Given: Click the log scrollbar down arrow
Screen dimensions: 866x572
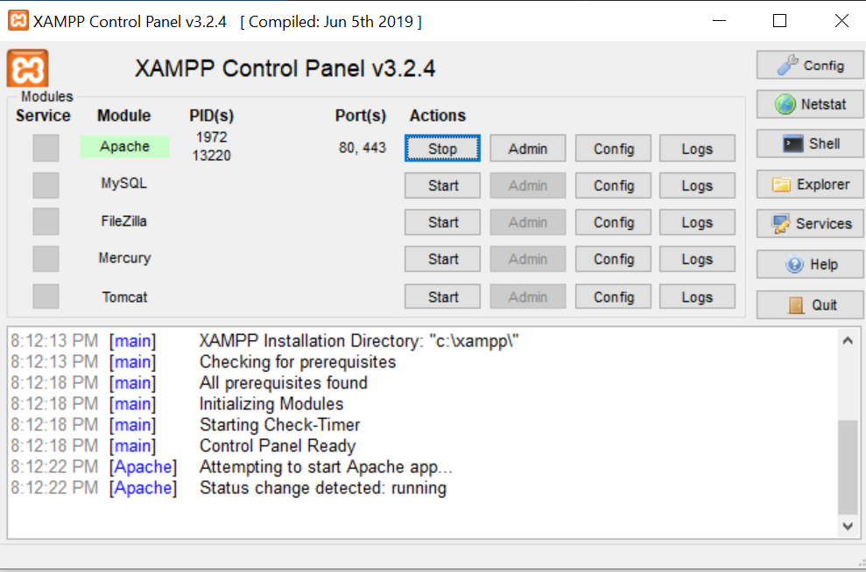Looking at the screenshot, I should coord(848,527).
